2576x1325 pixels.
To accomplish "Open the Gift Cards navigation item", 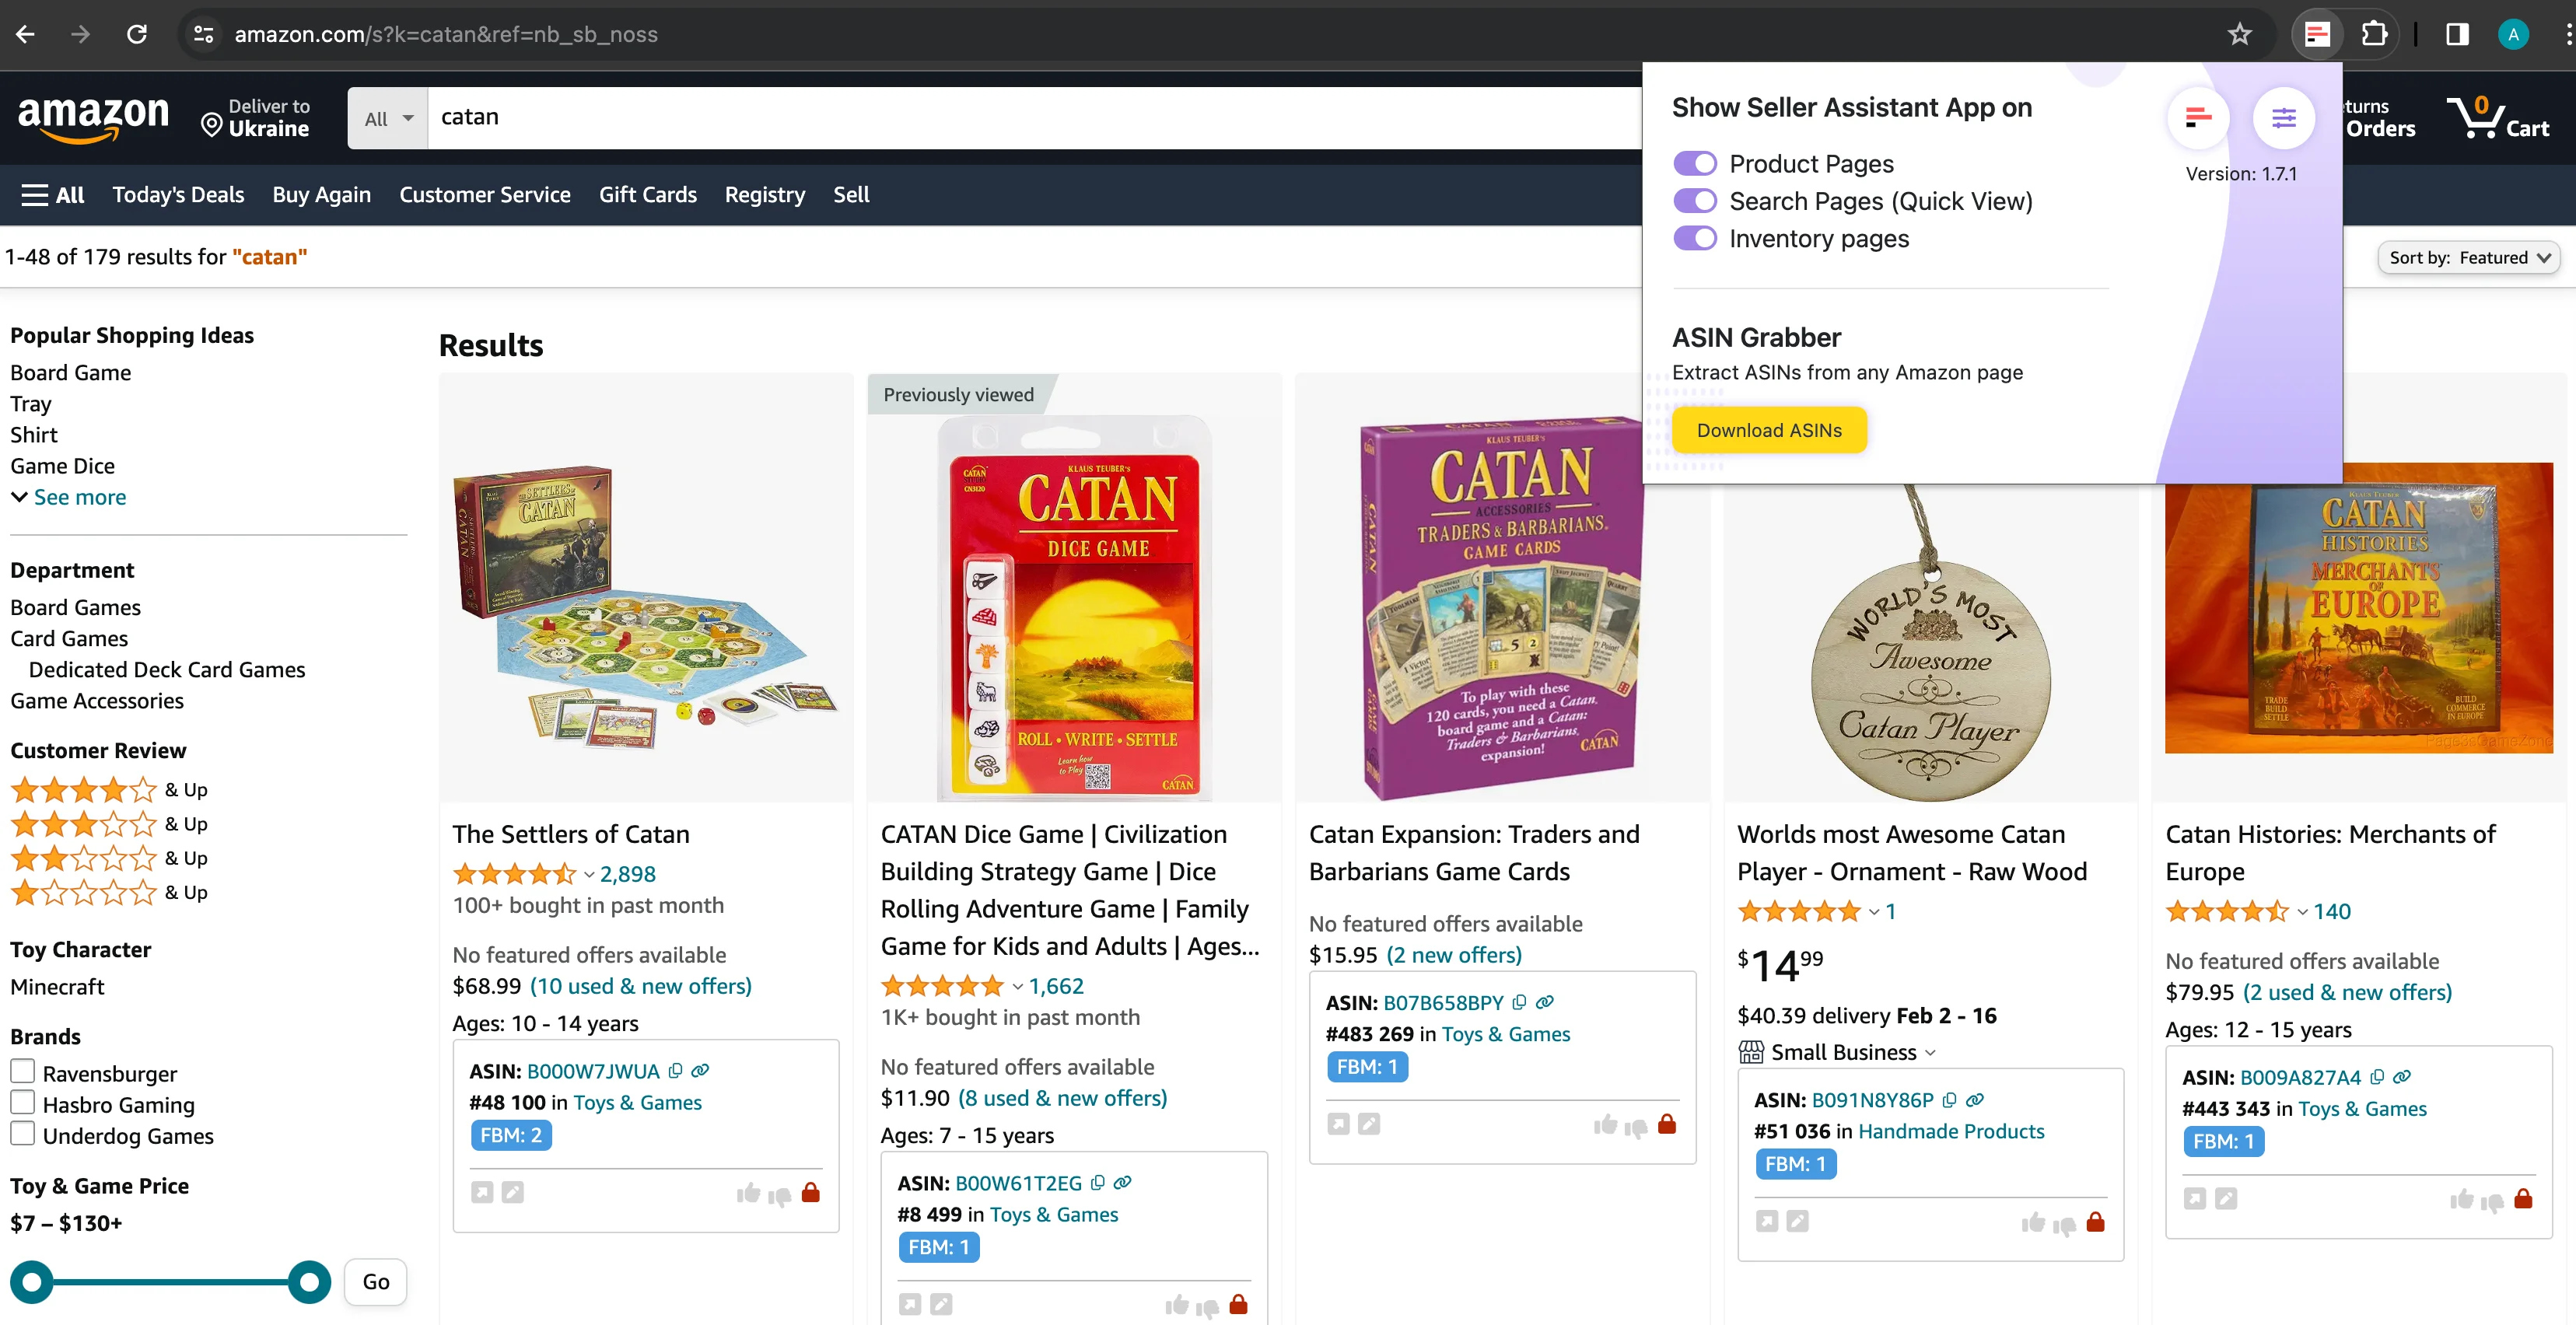I will coord(647,195).
